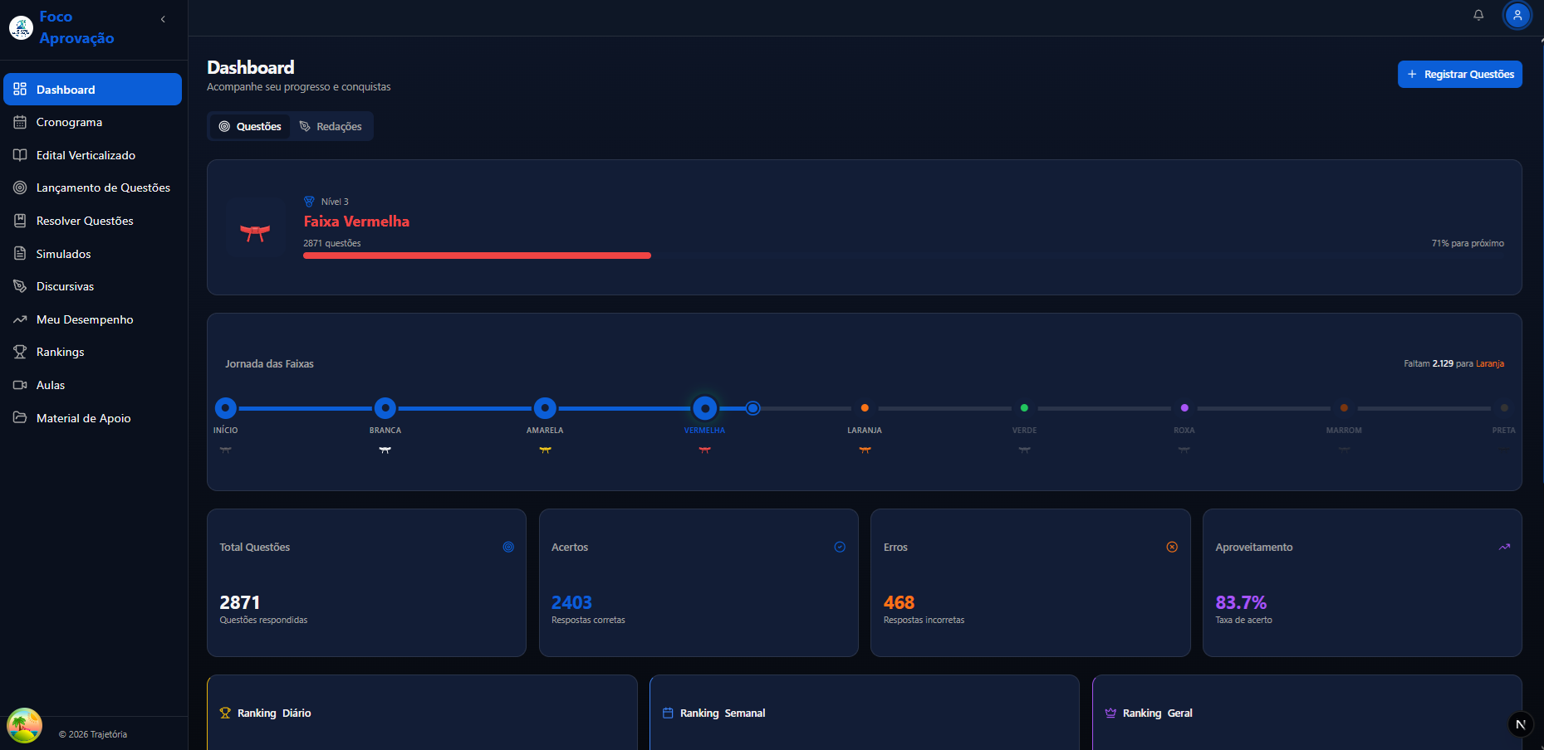Viewport: 1544px width, 750px height.
Task: Click the Lançamento de Questões target icon
Action: click(x=20, y=187)
